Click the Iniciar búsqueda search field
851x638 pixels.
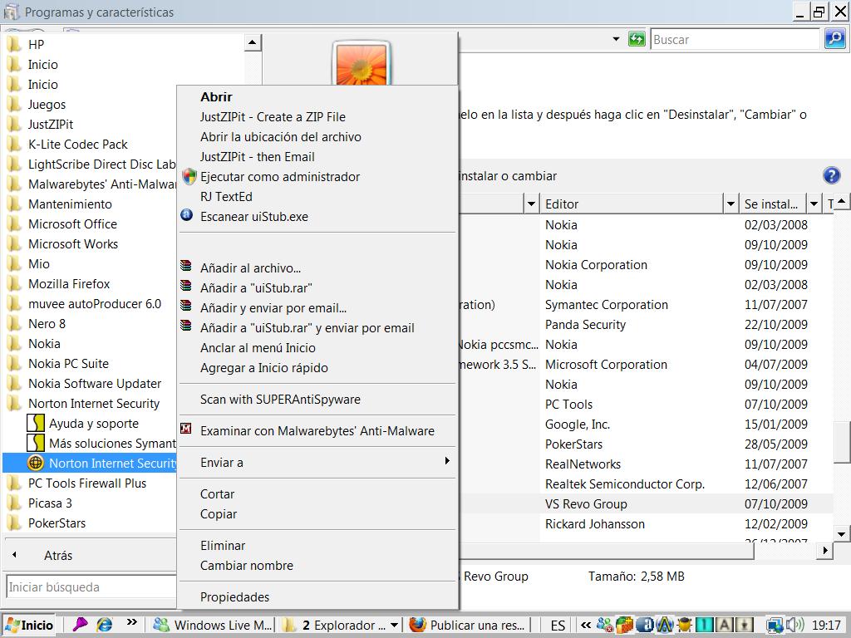[90, 586]
